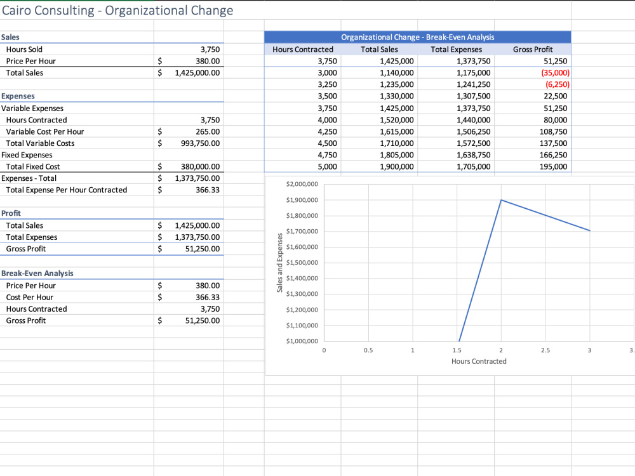Viewport: 635px width, 476px height.
Task: Select the Expenses - Total label
Action: [29, 178]
